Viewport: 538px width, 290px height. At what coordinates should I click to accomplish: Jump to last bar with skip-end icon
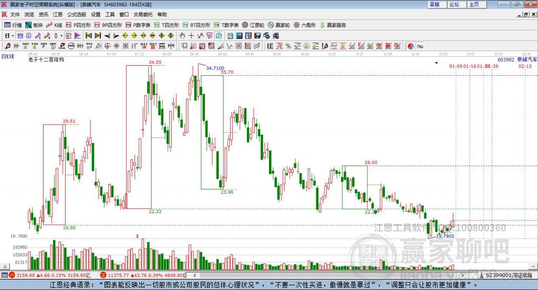(x=98, y=36)
